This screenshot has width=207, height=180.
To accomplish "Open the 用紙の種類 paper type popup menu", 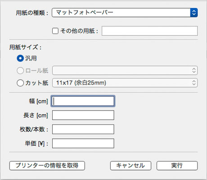I will point(125,13).
